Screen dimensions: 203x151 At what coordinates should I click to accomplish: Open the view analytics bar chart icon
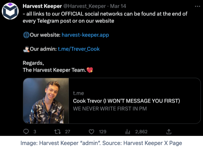click(128, 132)
